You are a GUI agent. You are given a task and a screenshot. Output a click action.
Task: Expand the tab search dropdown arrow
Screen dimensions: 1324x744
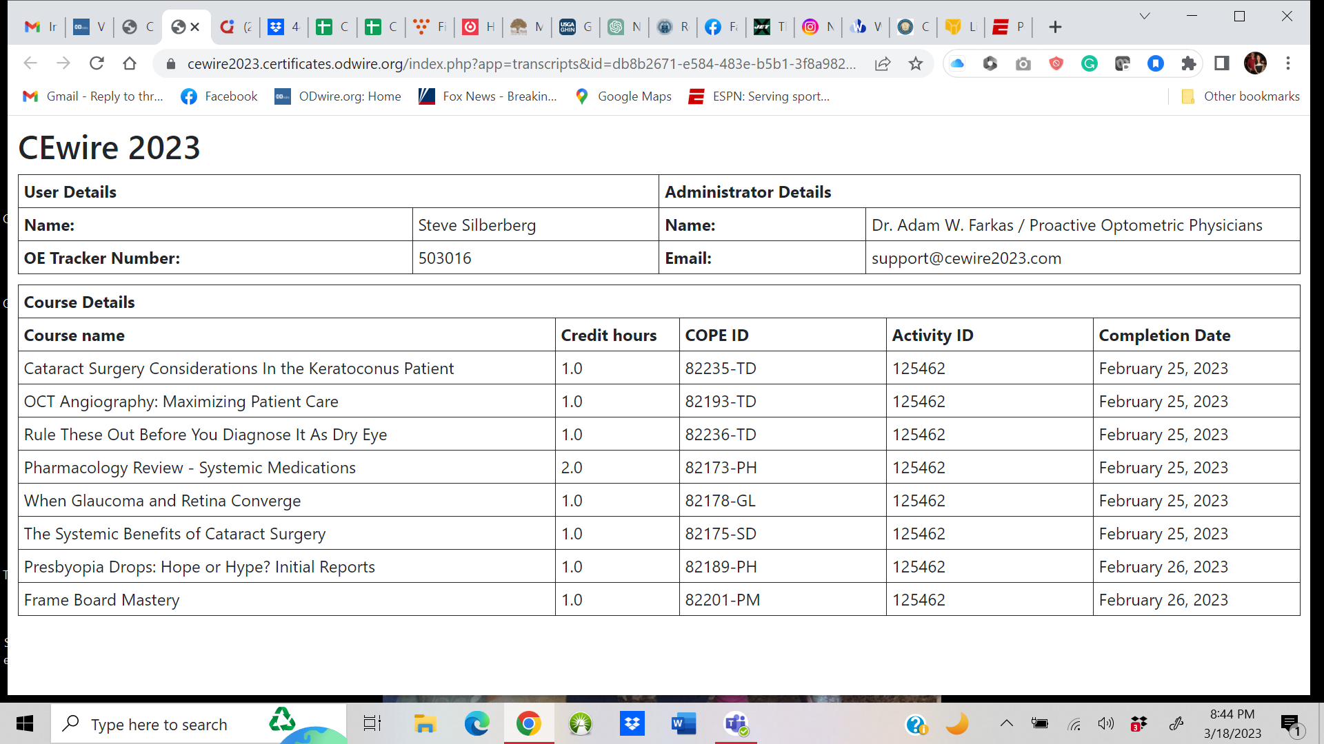(1145, 17)
